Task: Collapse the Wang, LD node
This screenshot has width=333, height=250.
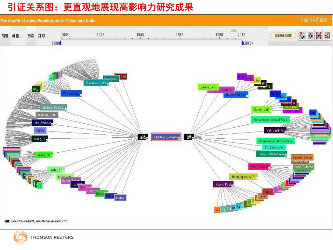Action: click(51, 157)
